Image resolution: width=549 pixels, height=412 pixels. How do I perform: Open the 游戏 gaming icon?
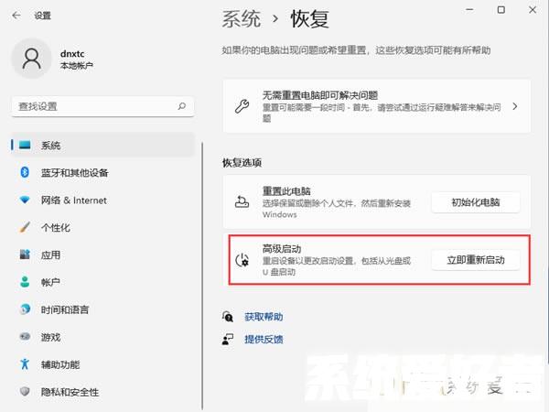pos(25,338)
